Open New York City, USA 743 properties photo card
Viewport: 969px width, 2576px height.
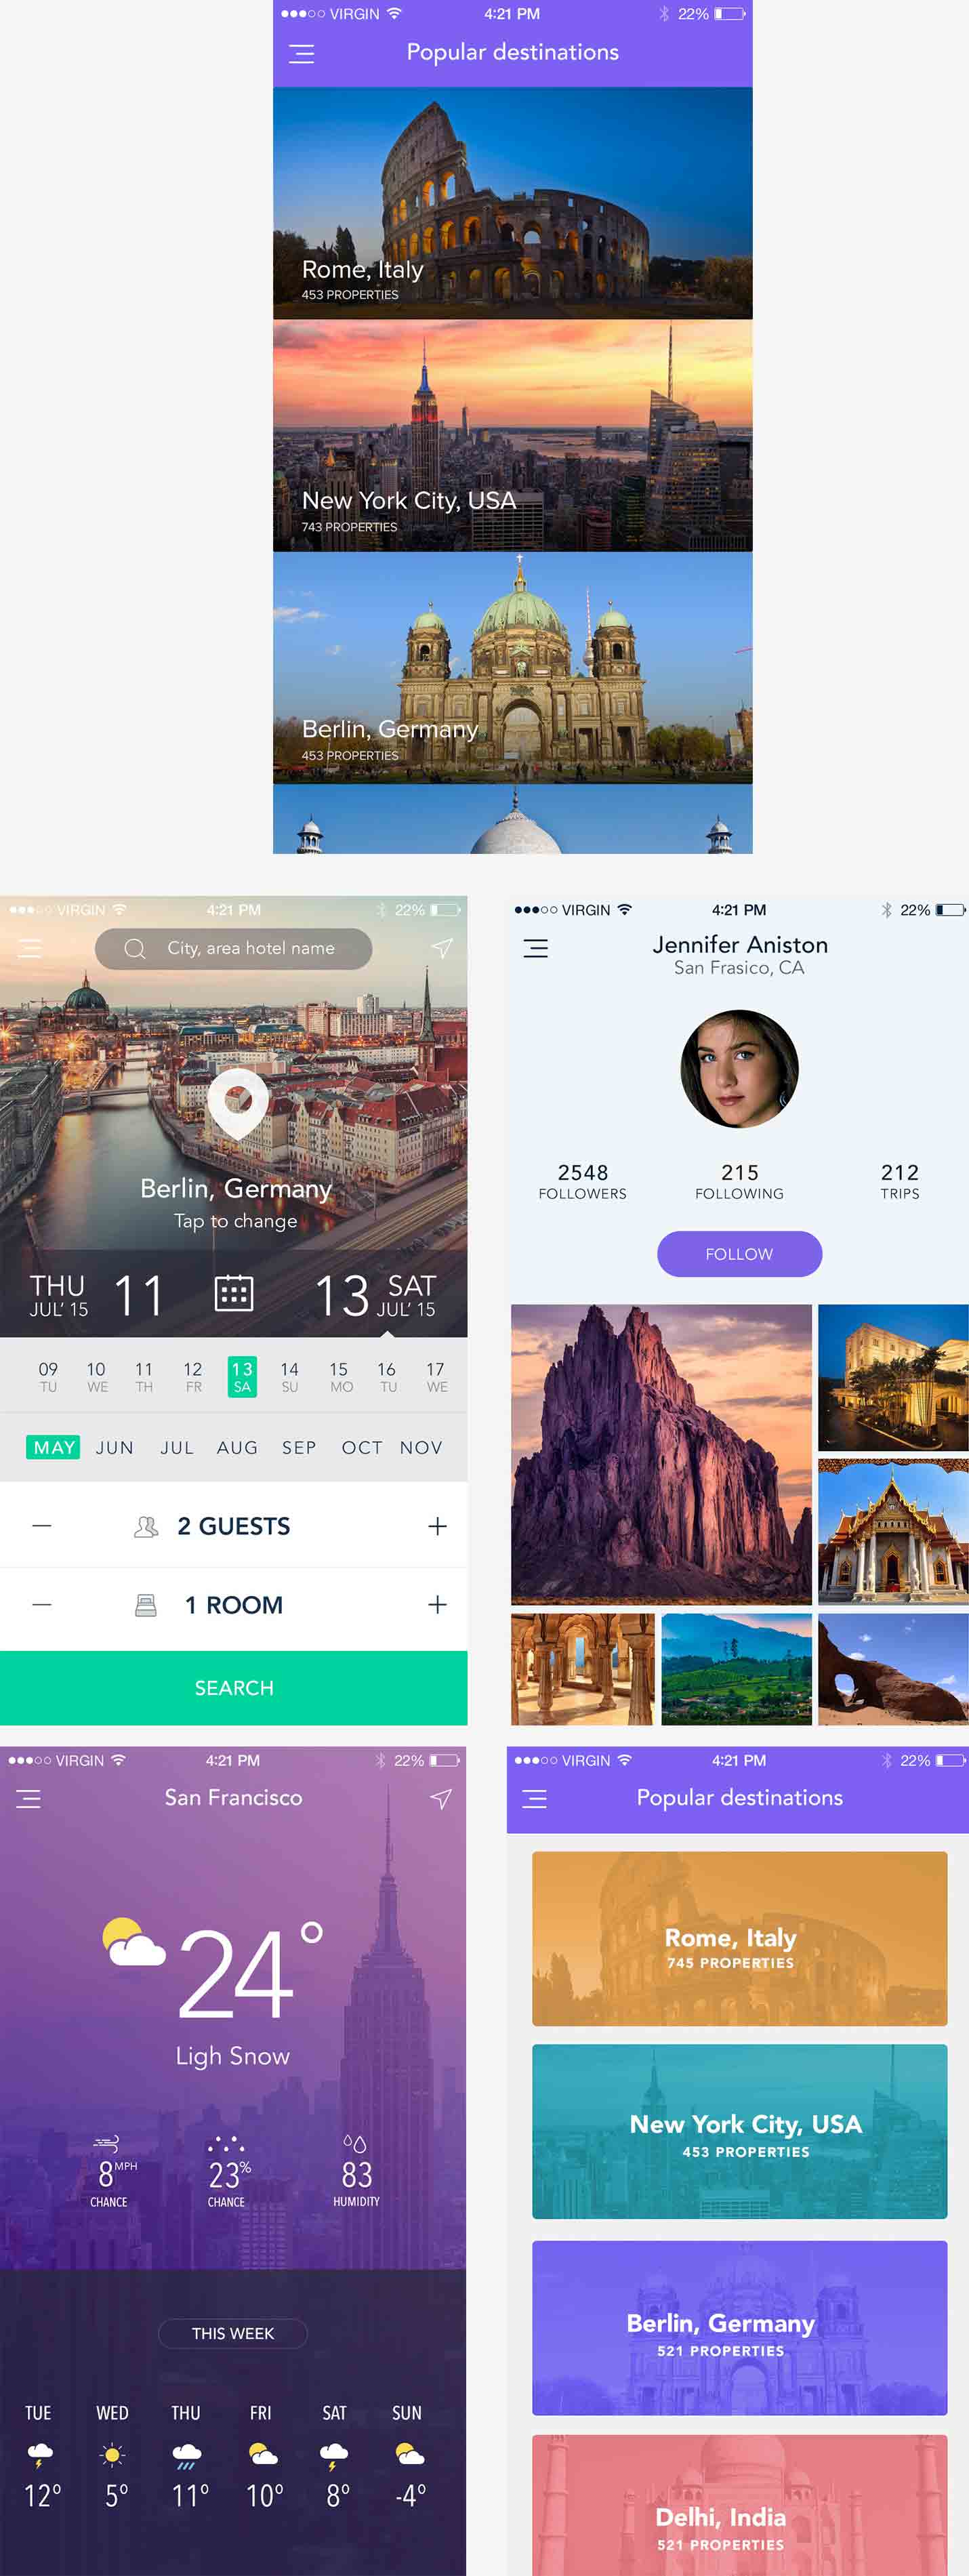[x=512, y=436]
